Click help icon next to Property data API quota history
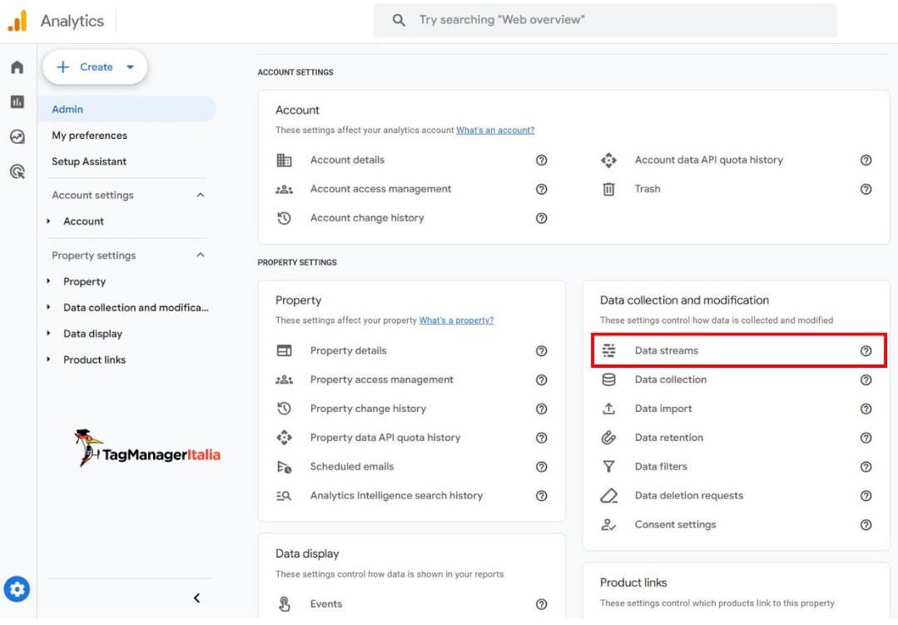898x625 pixels. point(541,438)
